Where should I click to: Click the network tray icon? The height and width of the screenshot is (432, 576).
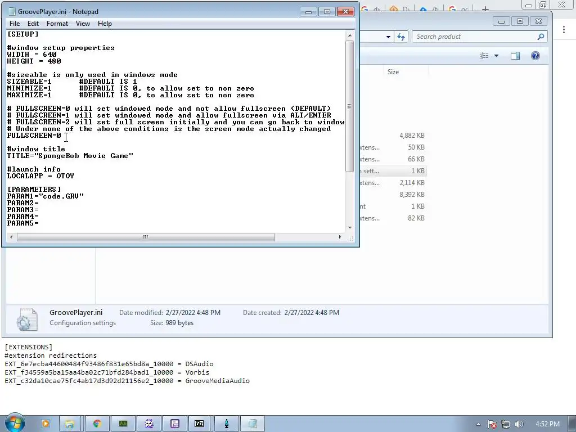[x=506, y=424]
